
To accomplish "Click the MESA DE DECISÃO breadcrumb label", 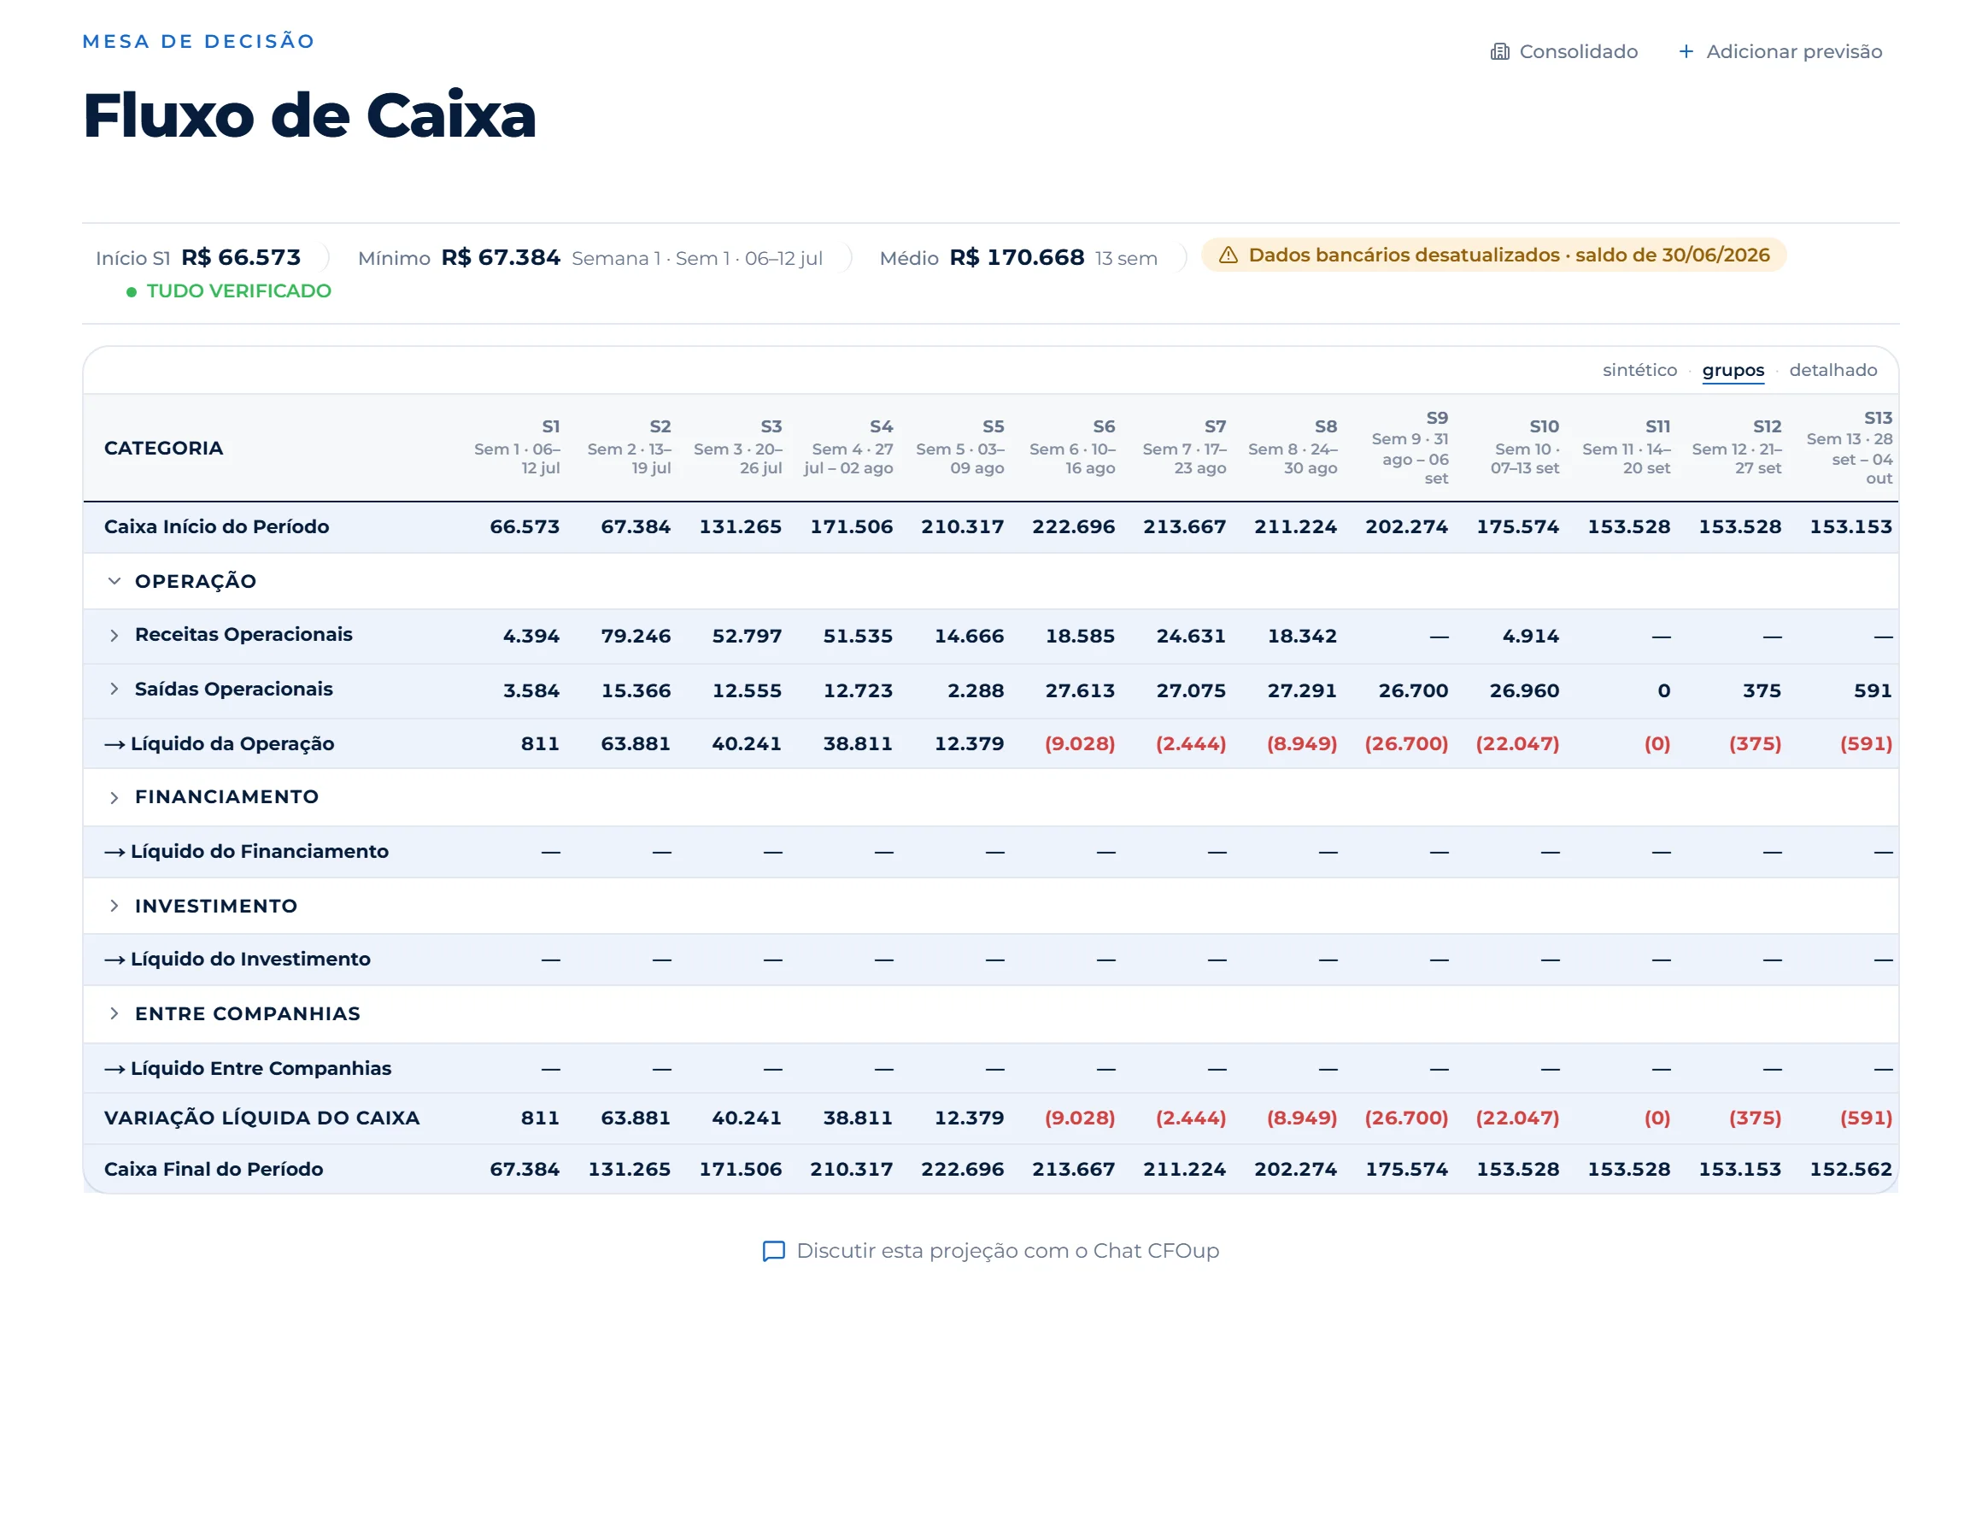I will tap(199, 41).
